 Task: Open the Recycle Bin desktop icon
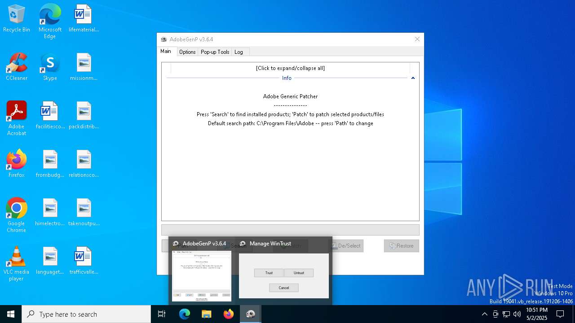(x=17, y=19)
